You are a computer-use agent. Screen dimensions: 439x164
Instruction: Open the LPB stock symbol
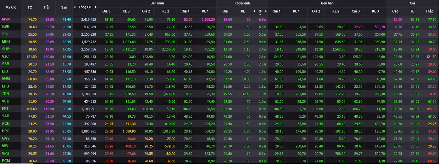[5, 86]
